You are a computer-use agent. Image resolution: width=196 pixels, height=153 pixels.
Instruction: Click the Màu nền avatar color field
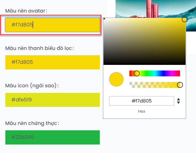pos(52,25)
